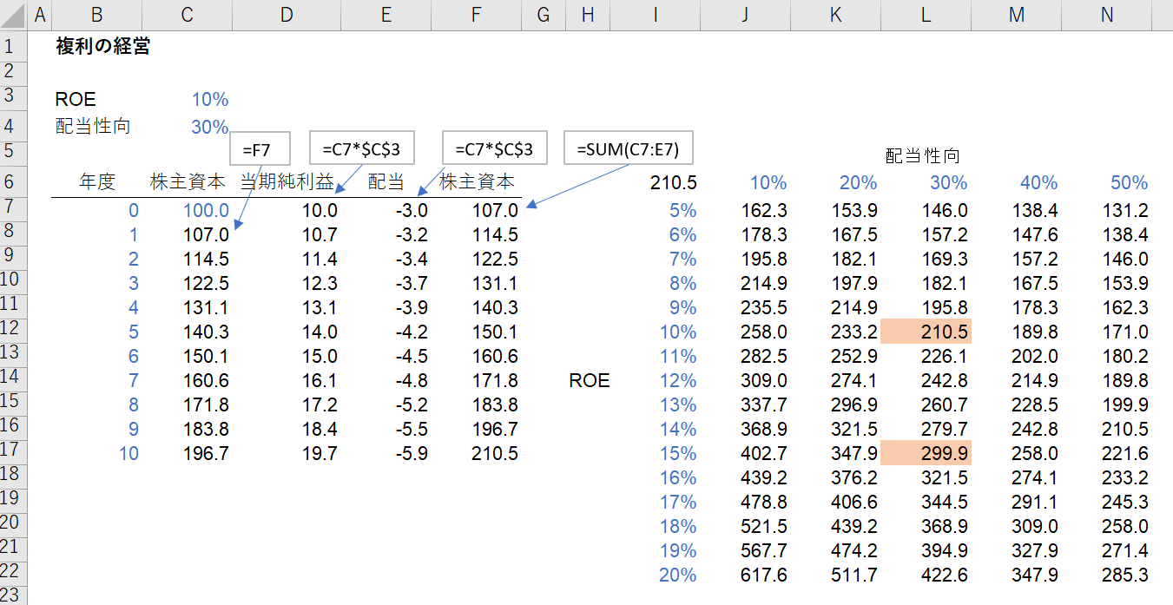1173x605 pixels.
Task: Select the cell showing 394.9
Action: [x=945, y=549]
